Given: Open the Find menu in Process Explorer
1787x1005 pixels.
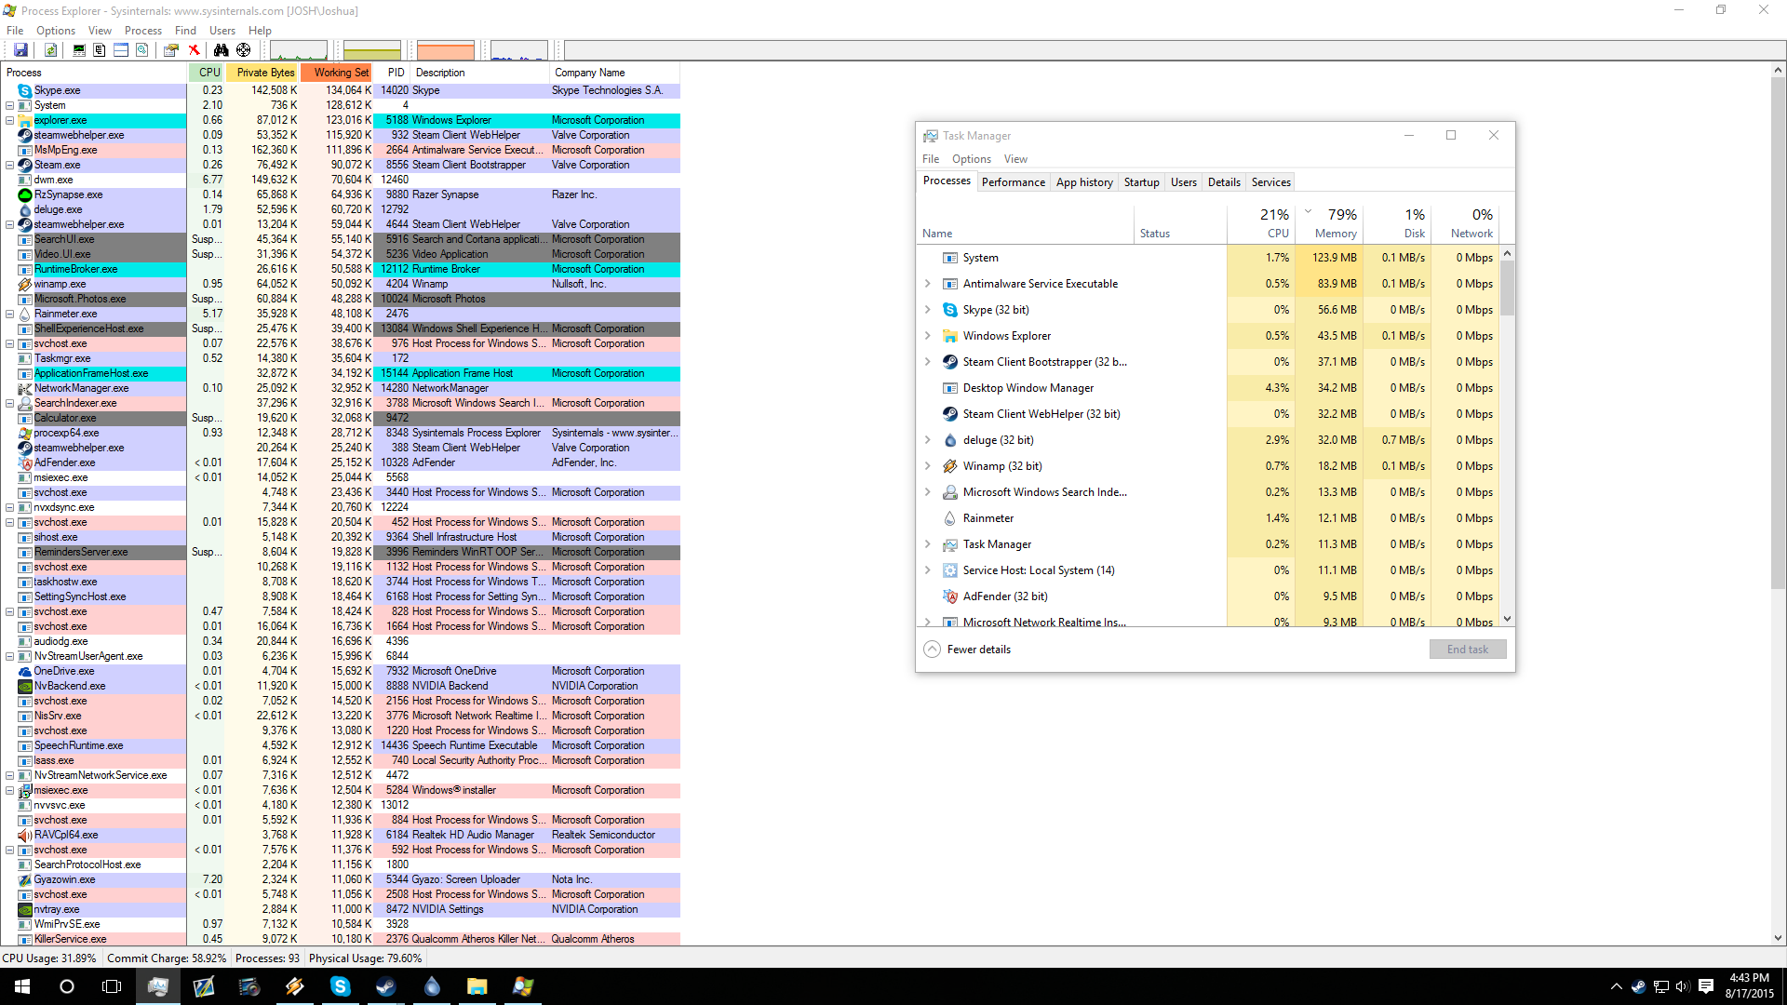Looking at the screenshot, I should pyautogui.click(x=185, y=31).
